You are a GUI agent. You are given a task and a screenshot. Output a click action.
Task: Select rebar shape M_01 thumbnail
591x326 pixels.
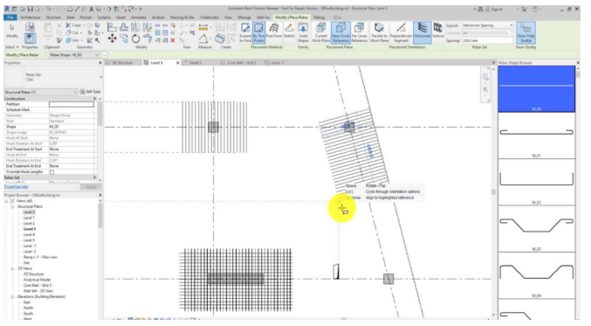536,135
